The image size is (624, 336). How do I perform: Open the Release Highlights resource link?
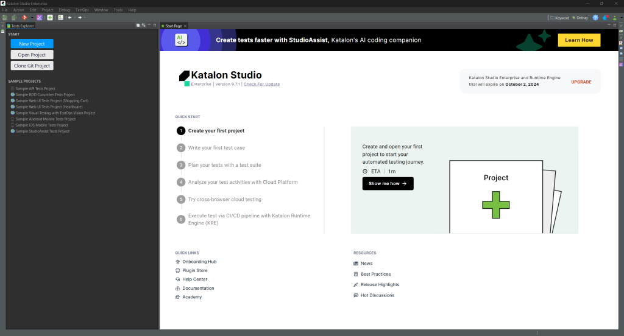(377, 285)
